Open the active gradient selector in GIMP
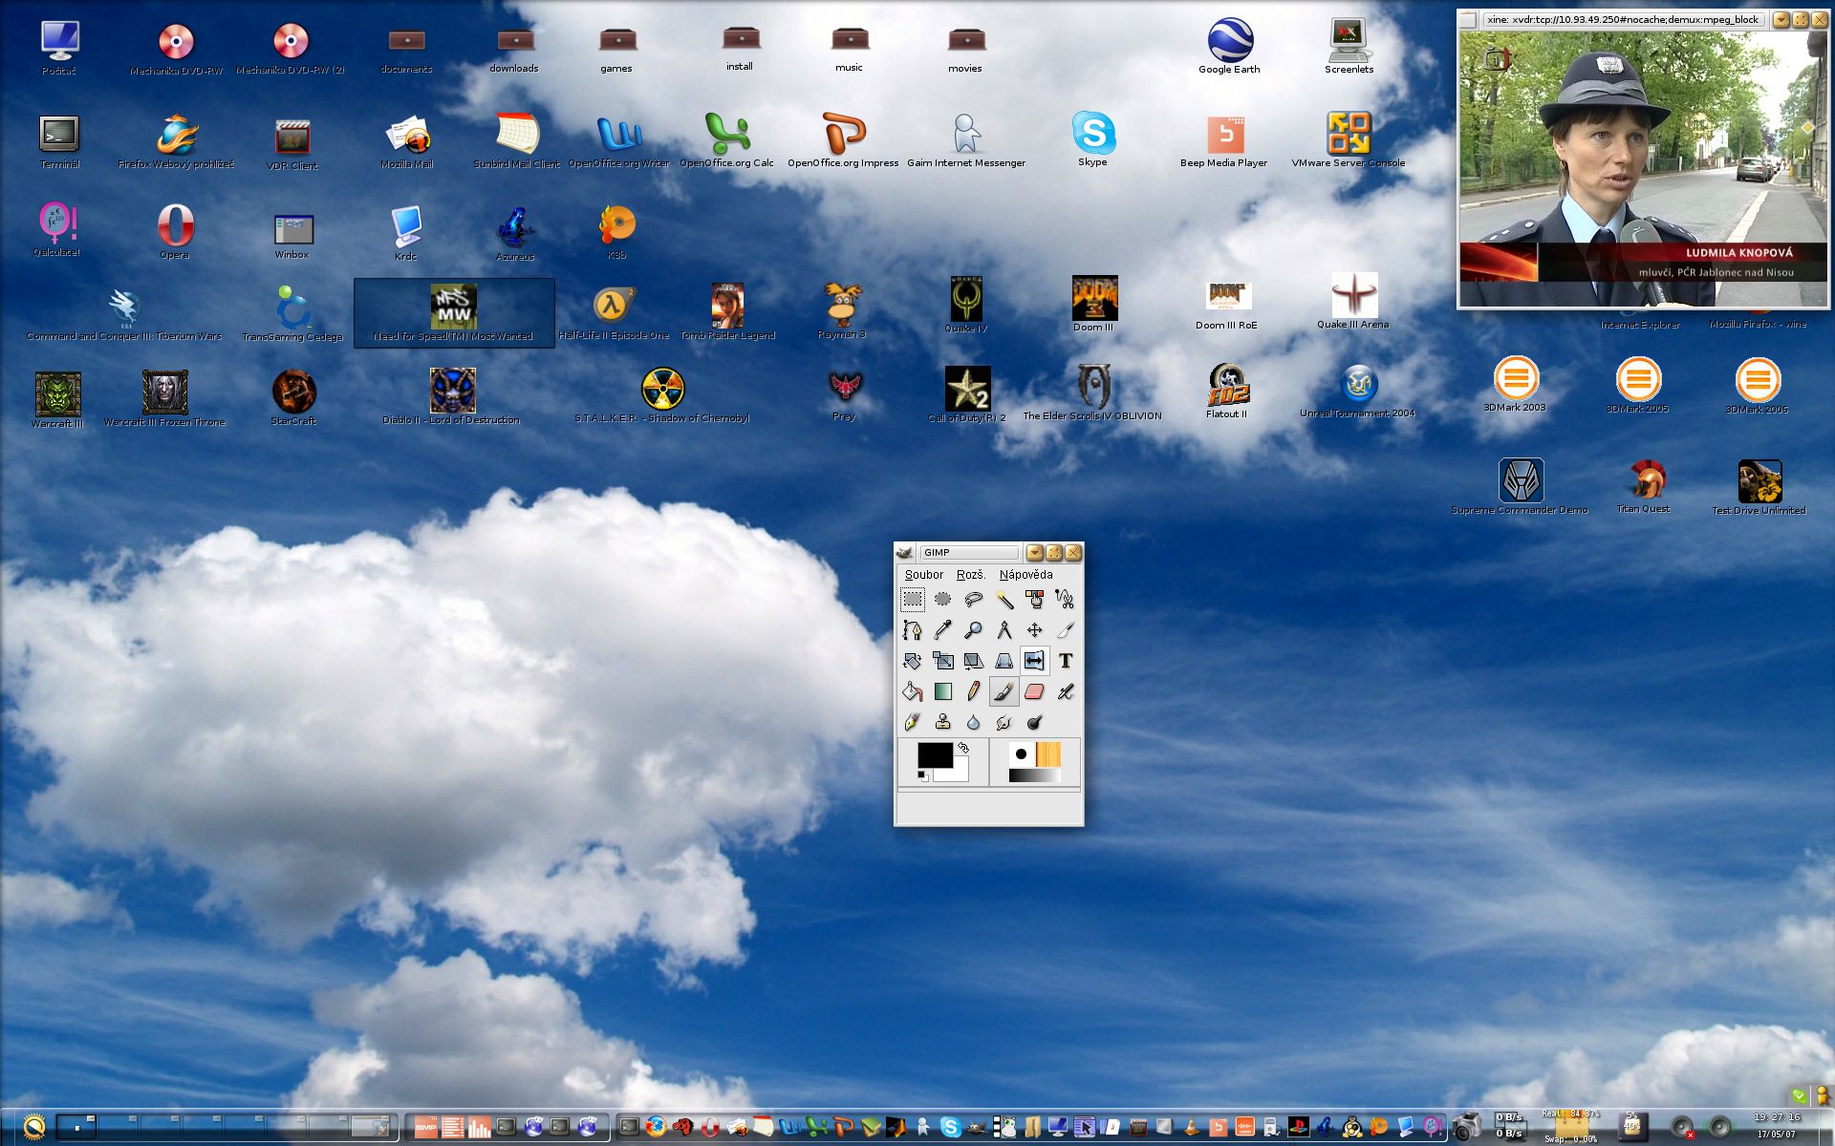The width and height of the screenshot is (1835, 1146). tap(1035, 775)
